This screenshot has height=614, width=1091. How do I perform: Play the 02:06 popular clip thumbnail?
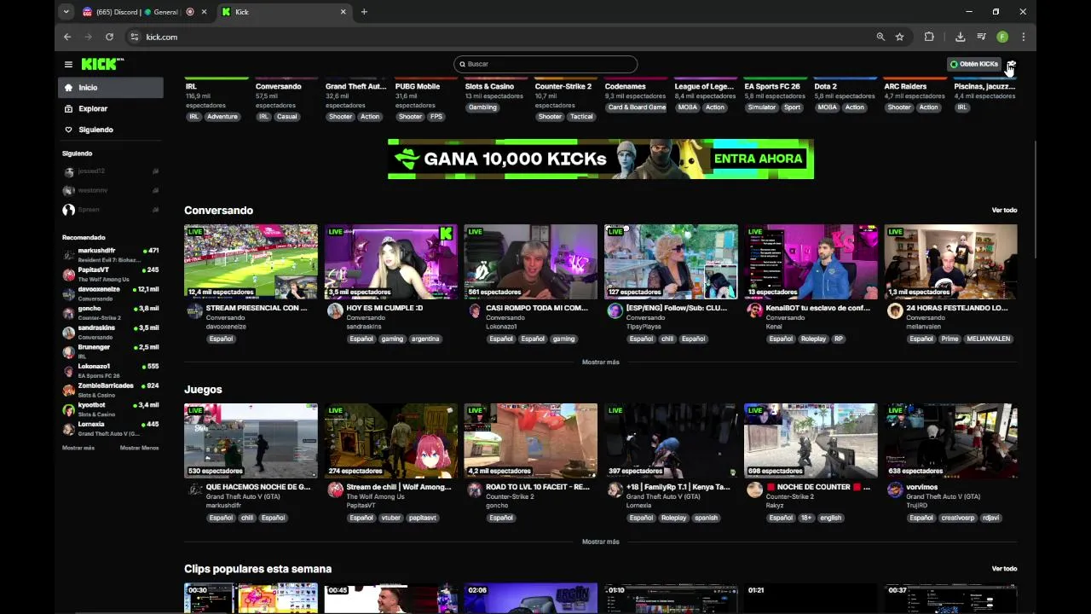531,598
